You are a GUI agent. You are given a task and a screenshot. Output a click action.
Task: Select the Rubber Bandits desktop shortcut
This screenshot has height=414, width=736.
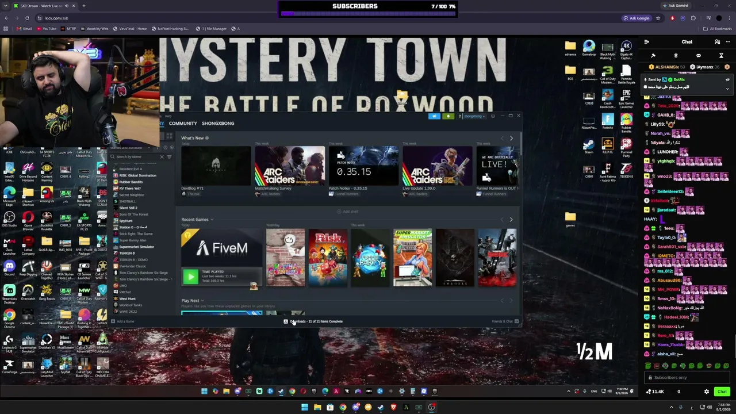(626, 121)
